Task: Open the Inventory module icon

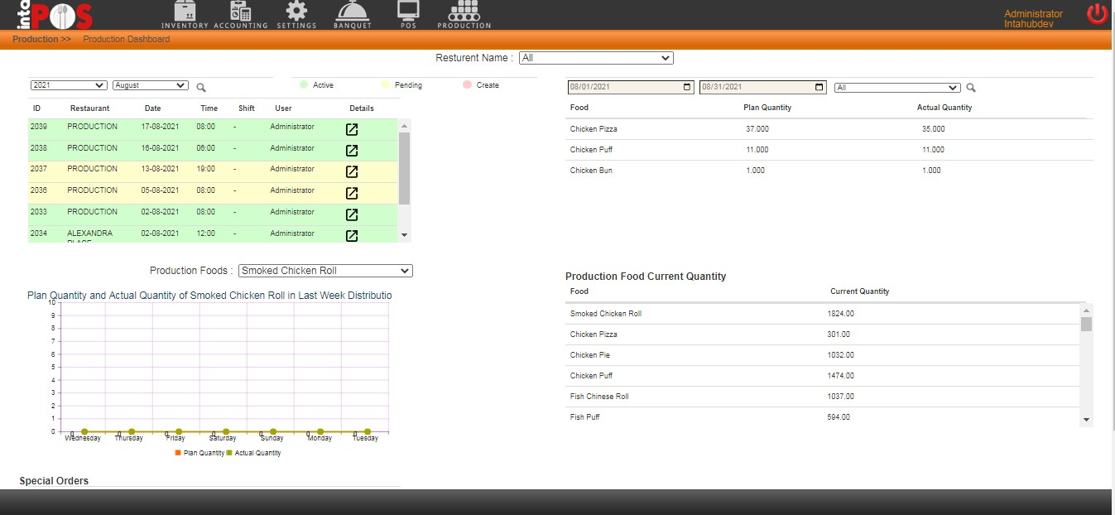Action: (185, 14)
